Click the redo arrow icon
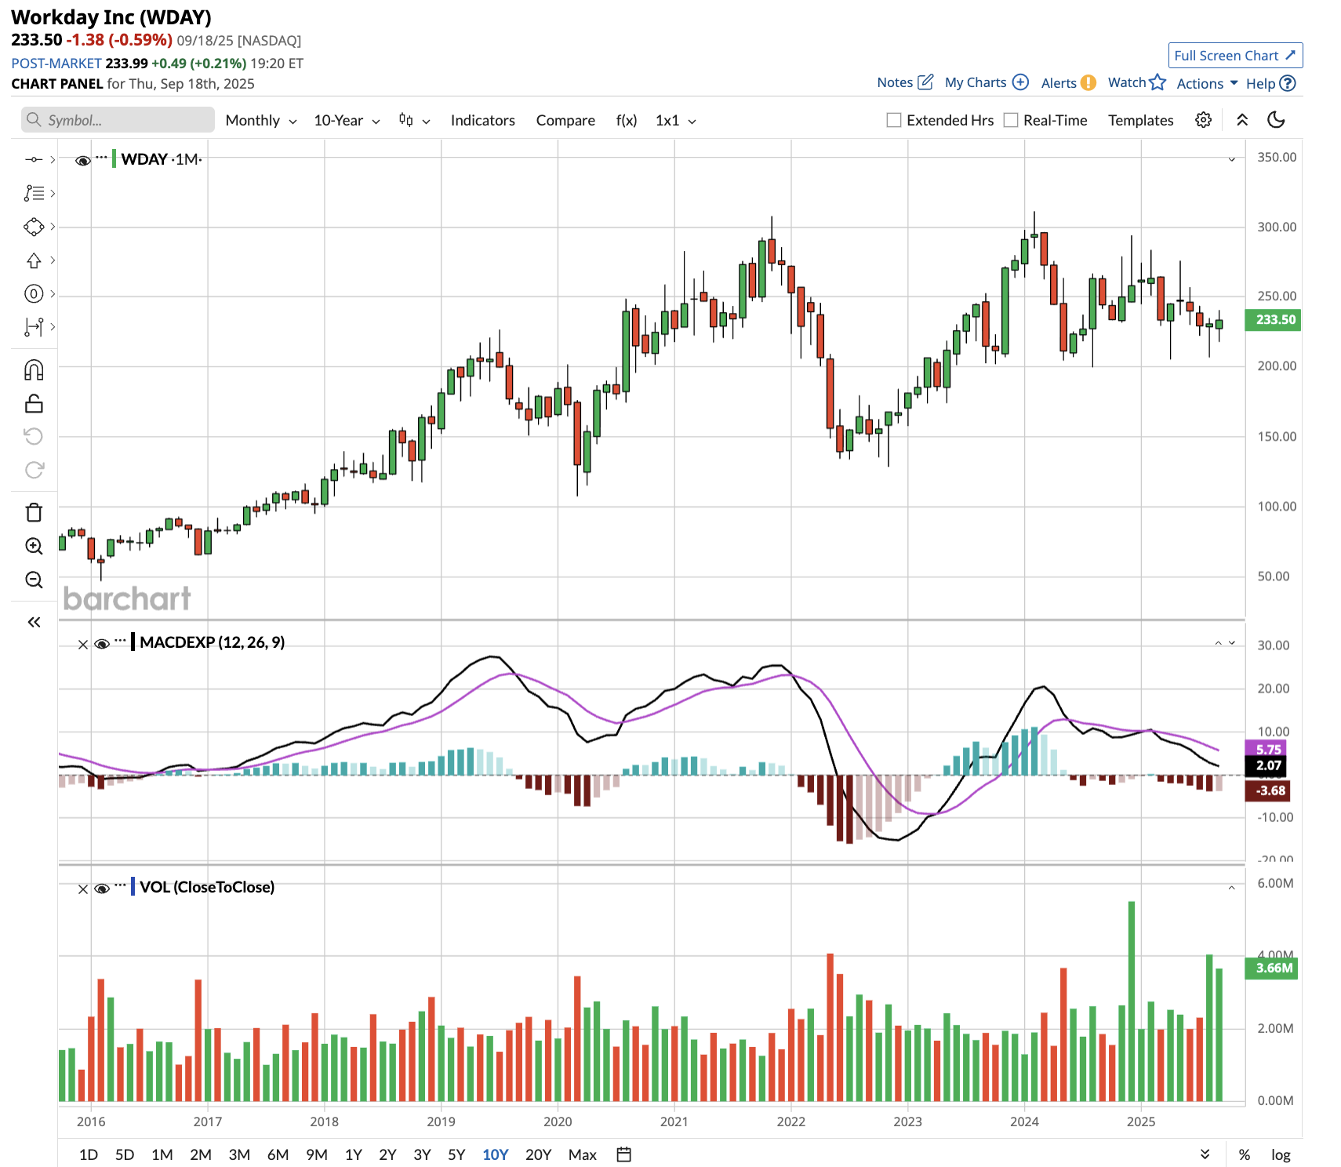Image resolution: width=1341 pixels, height=1167 pixels. pyautogui.click(x=34, y=470)
